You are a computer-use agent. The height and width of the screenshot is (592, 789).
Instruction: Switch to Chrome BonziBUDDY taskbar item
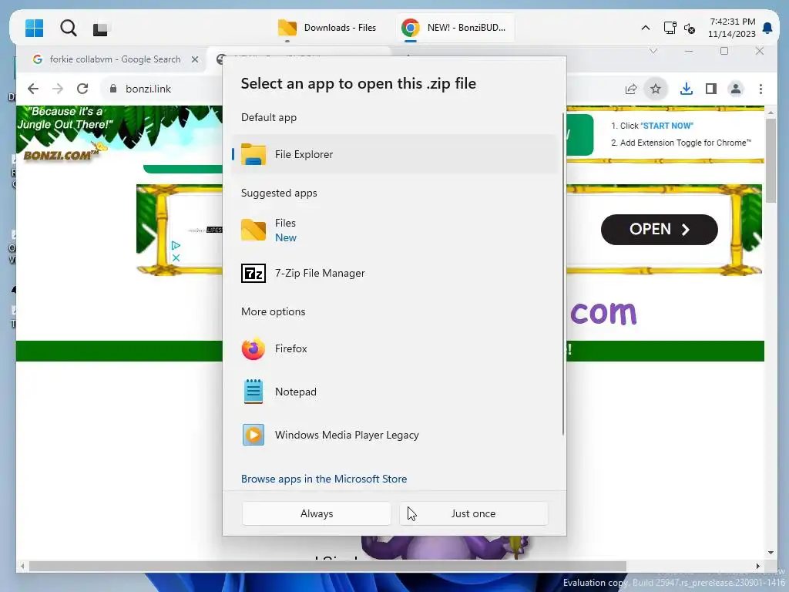[454, 28]
